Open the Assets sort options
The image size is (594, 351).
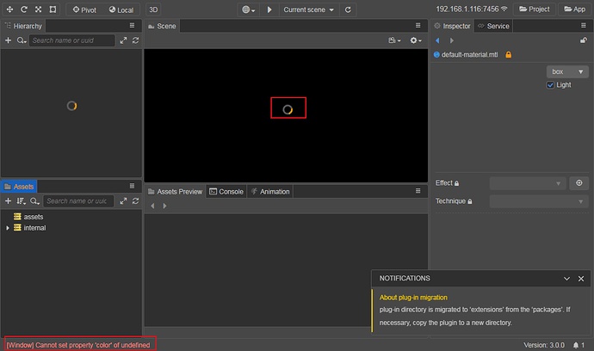tap(22, 201)
